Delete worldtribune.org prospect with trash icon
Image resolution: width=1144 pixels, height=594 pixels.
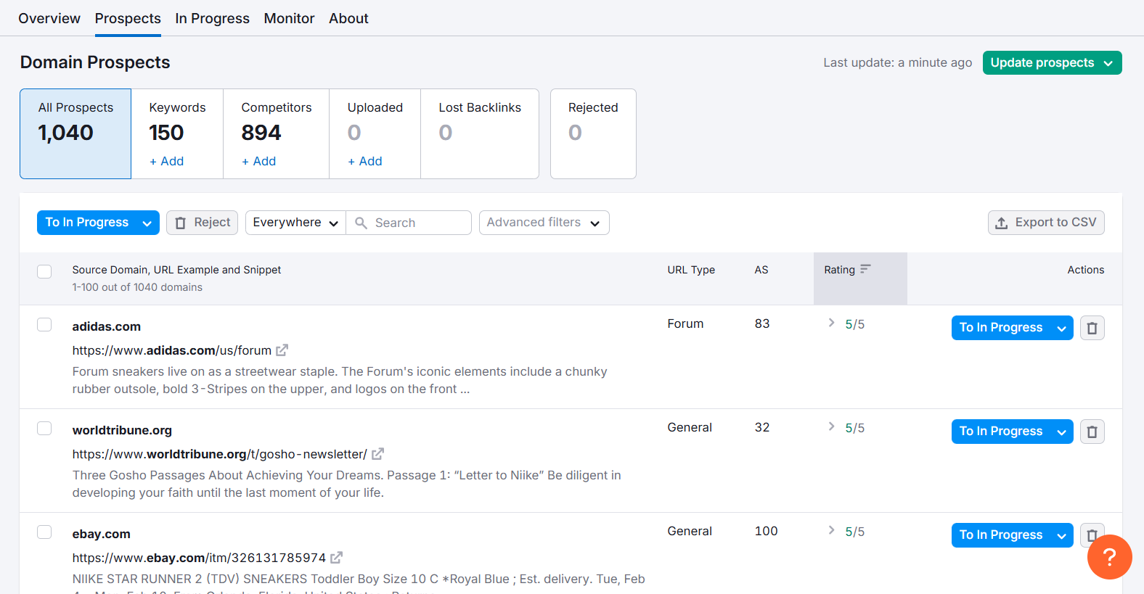point(1092,432)
